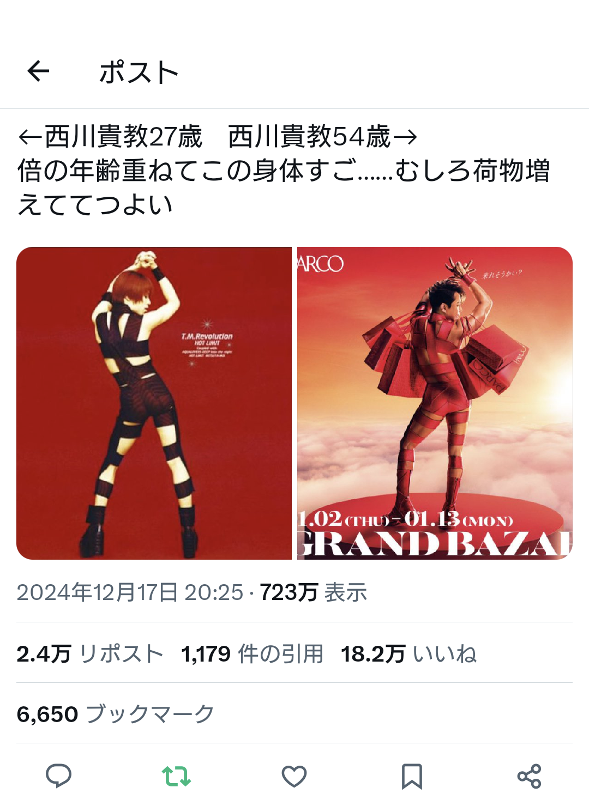589x806 pixels.
Task: Click the 01.13 (MON) date on the poster
Action: click(459, 519)
